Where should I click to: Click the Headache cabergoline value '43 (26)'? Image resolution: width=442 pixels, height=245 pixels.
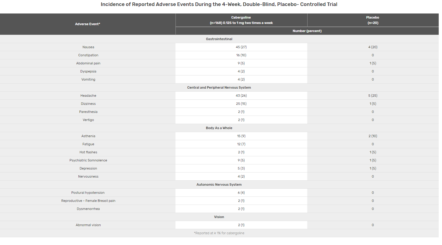[x=241, y=96]
